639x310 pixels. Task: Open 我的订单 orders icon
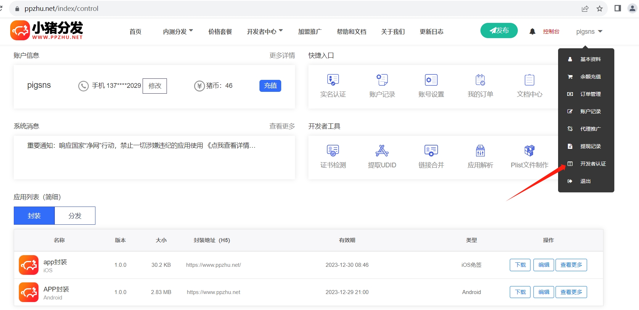coord(480,80)
